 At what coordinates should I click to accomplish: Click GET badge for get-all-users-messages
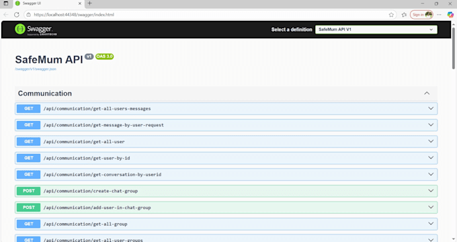click(x=28, y=108)
